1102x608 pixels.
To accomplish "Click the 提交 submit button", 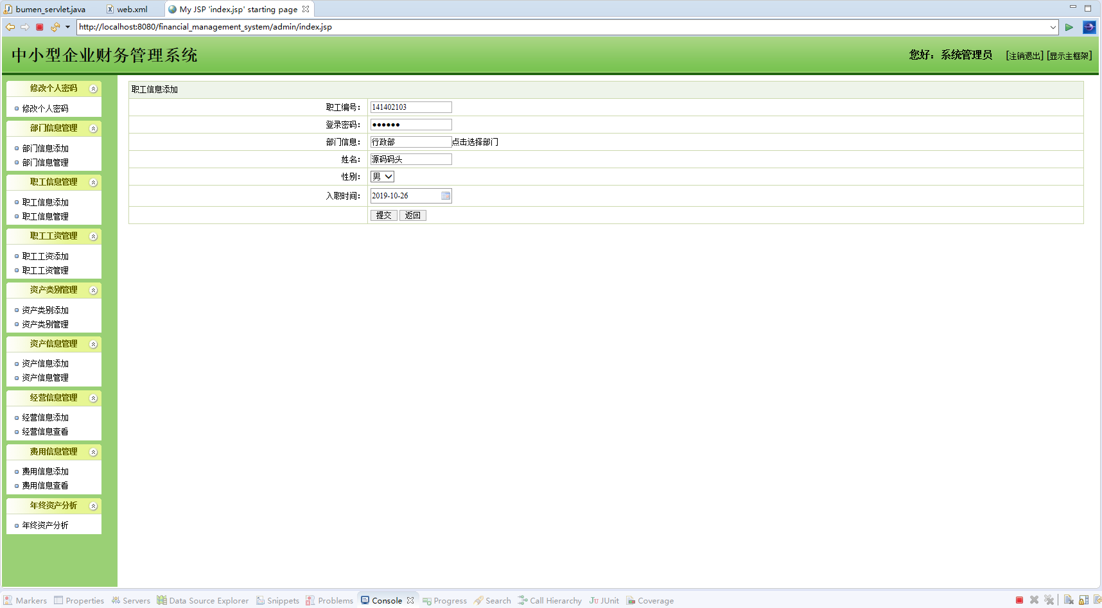I will click(383, 215).
